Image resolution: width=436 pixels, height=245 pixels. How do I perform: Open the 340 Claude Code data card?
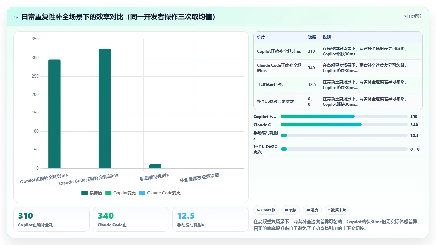[x=131, y=219]
